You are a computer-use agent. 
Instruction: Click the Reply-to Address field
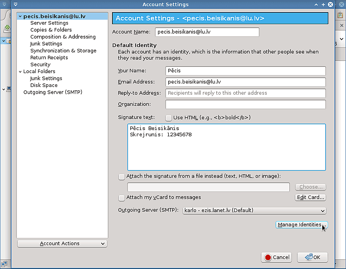point(245,93)
